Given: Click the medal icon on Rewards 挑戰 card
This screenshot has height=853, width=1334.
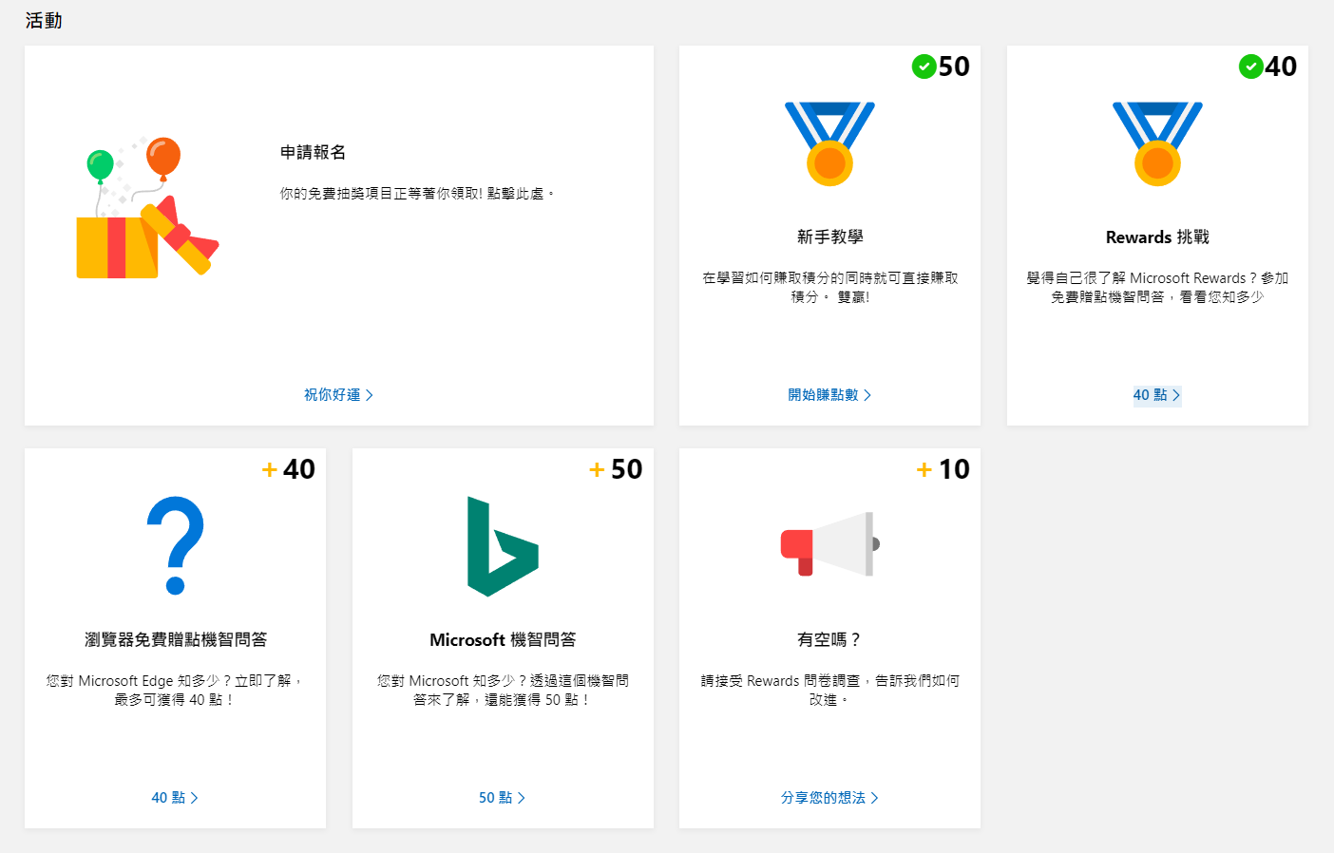Looking at the screenshot, I should tap(1157, 144).
